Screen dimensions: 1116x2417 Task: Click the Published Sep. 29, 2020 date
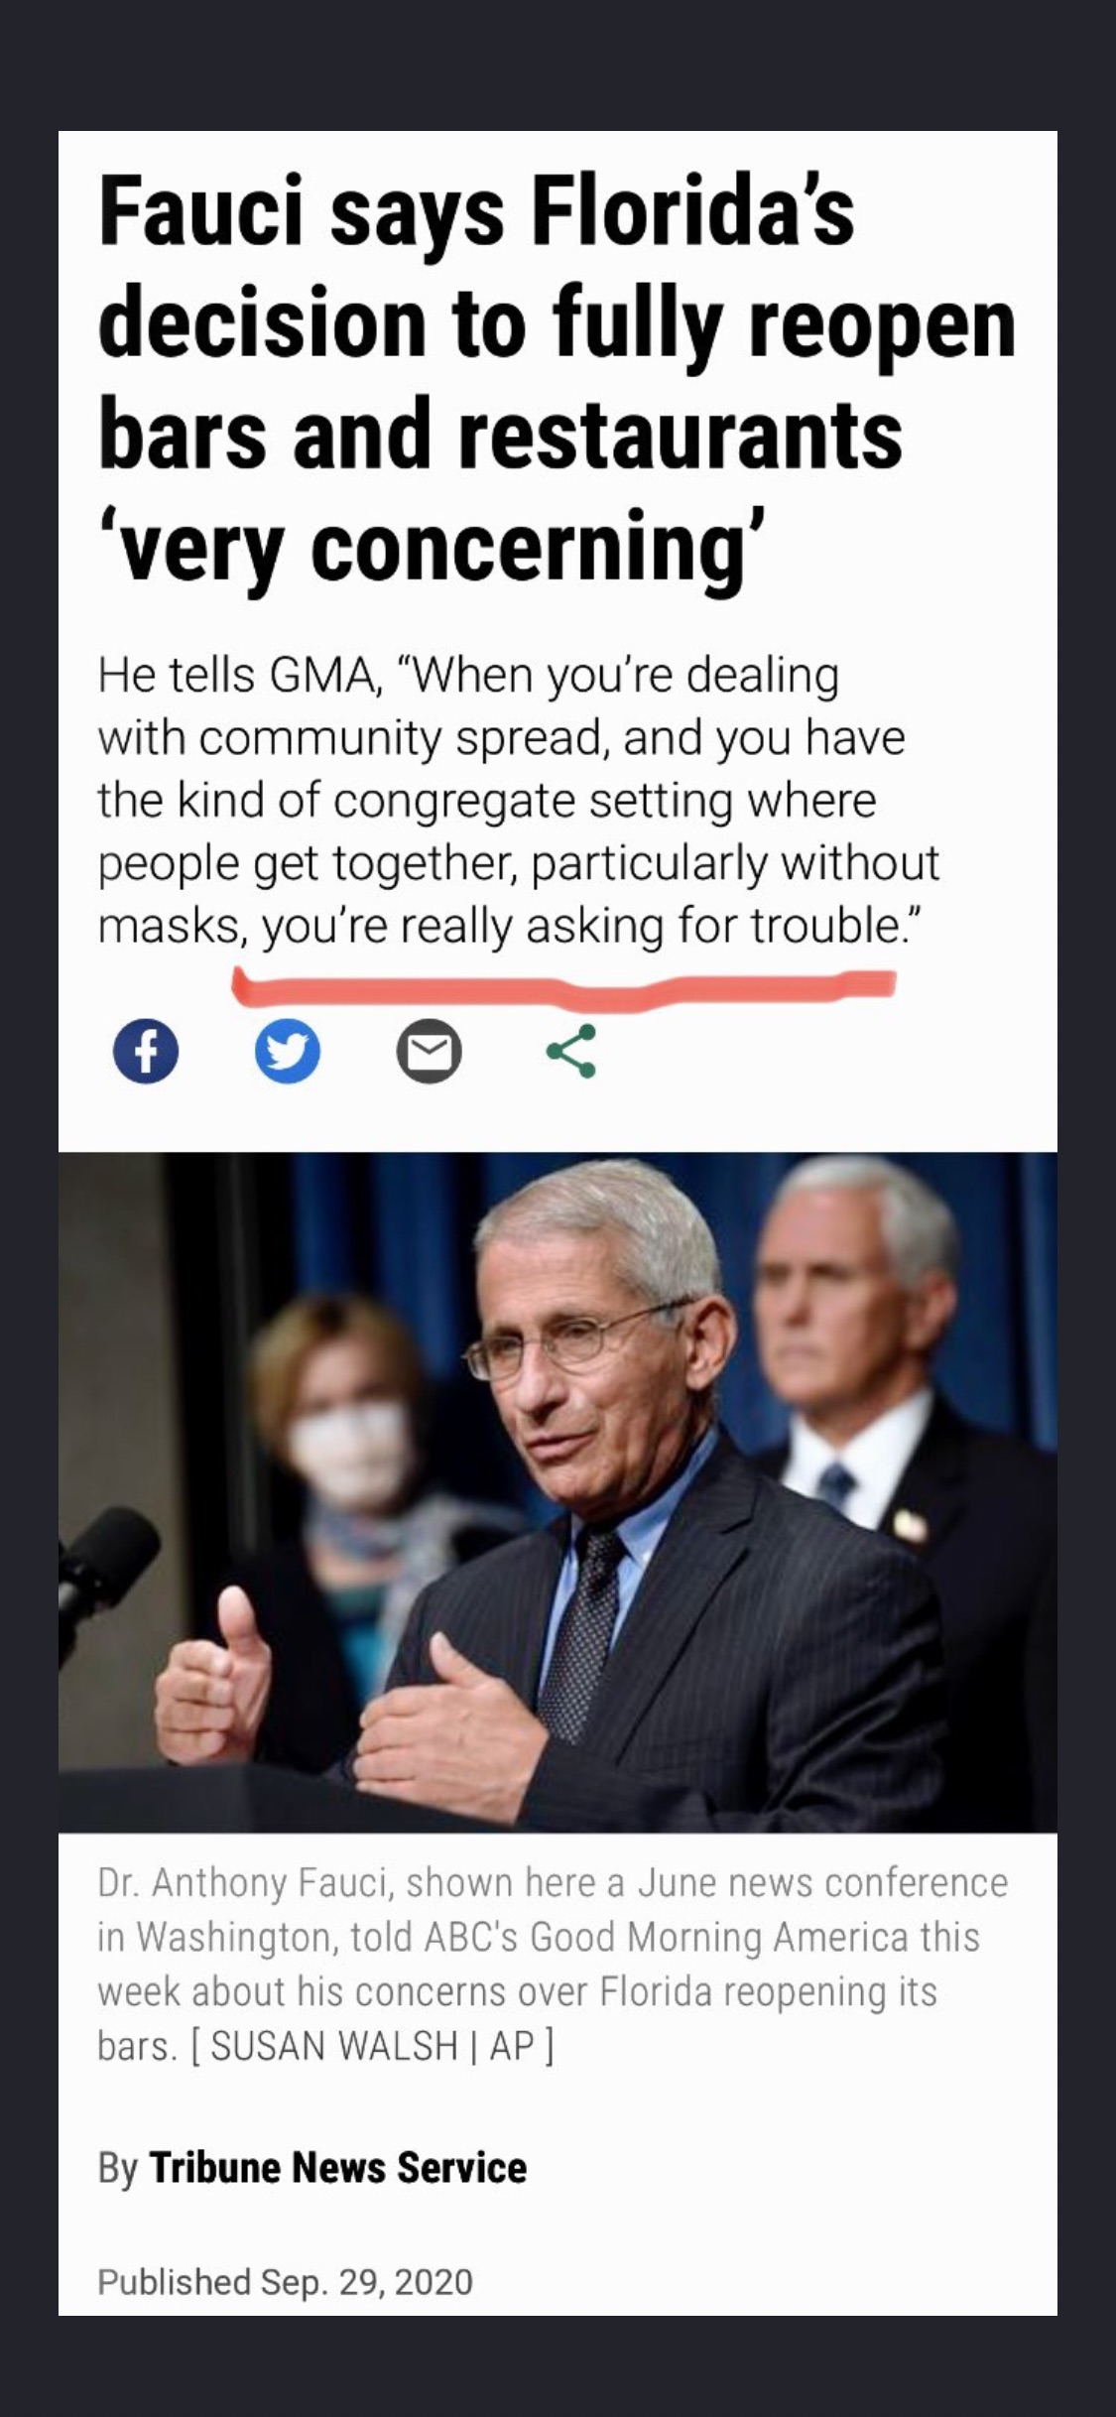pyautogui.click(x=285, y=2281)
